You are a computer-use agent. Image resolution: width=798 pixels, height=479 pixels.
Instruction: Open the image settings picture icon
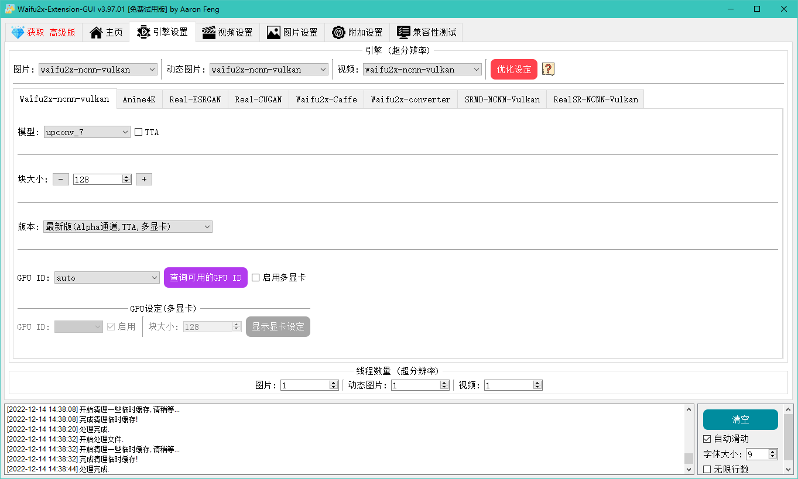point(273,33)
